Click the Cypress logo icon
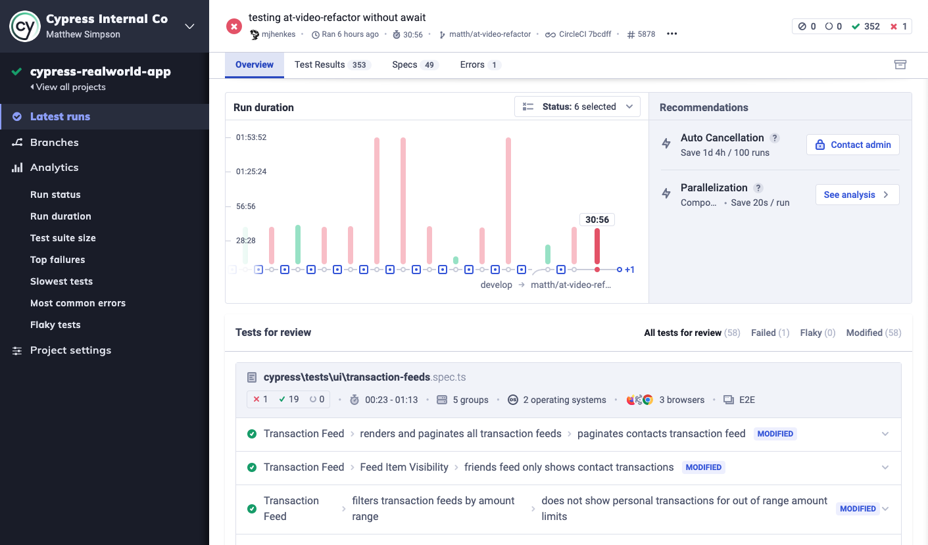This screenshot has width=928, height=545. pyautogui.click(x=25, y=26)
